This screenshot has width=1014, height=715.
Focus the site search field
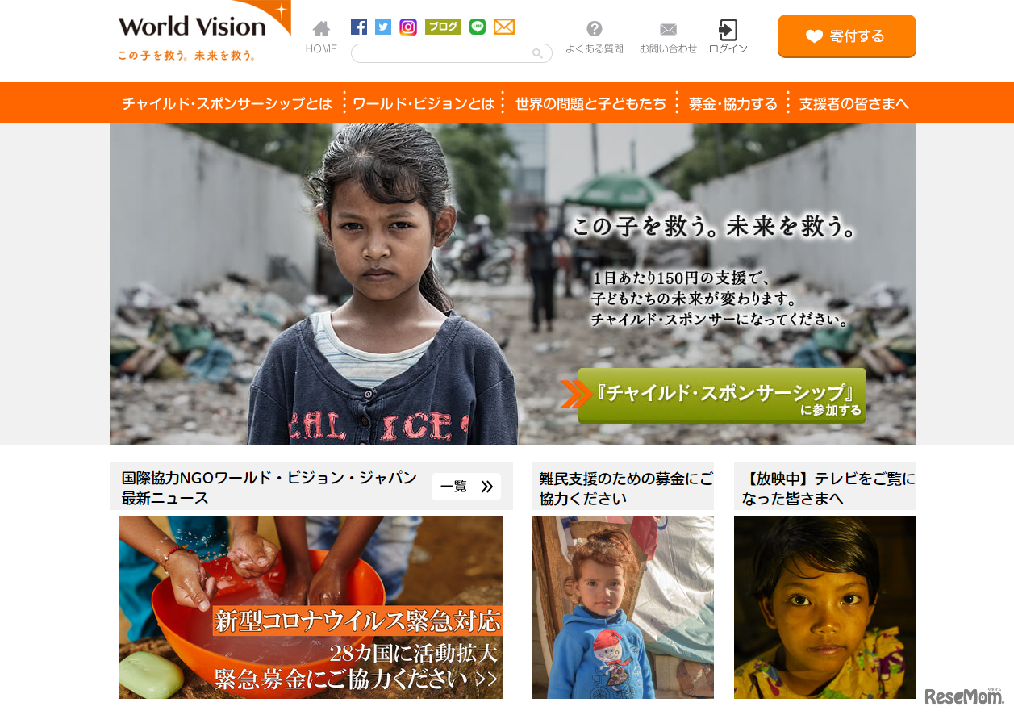(452, 53)
